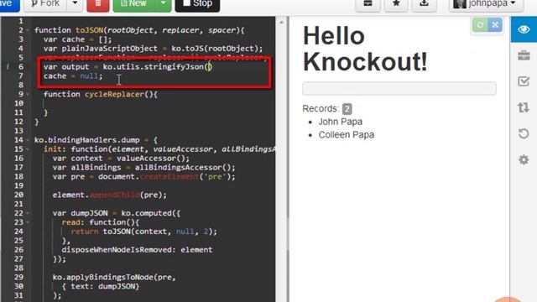Click 'ko.applyBindingsToNode(pre,' code line
The image size is (537, 302).
coord(114,277)
